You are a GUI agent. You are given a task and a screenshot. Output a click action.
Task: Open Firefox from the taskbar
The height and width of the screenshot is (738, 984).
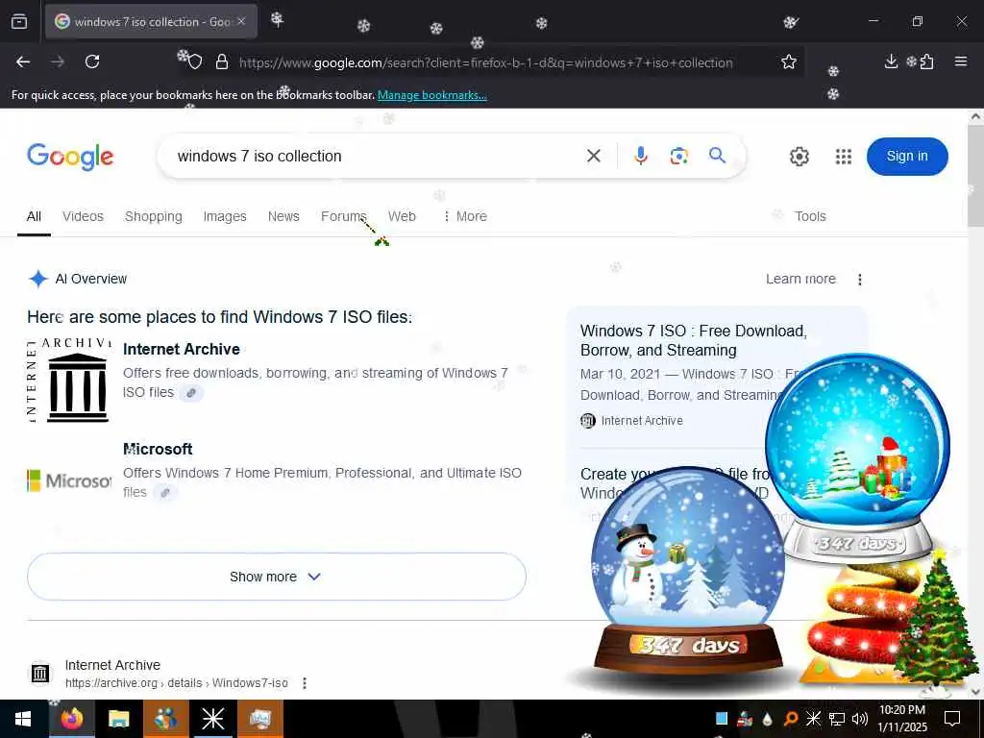pyautogui.click(x=72, y=719)
